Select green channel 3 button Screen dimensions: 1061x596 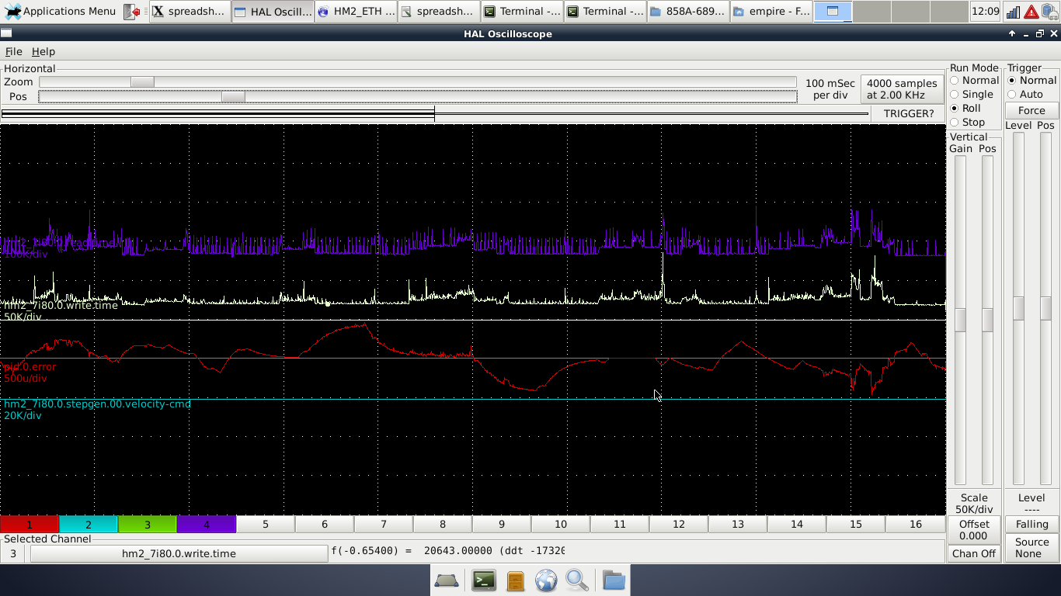pos(148,524)
